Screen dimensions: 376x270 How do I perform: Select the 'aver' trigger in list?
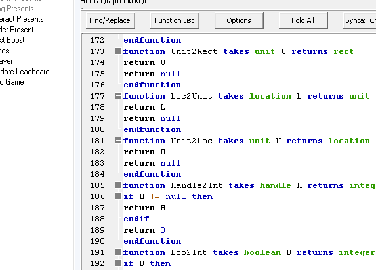pos(7,62)
